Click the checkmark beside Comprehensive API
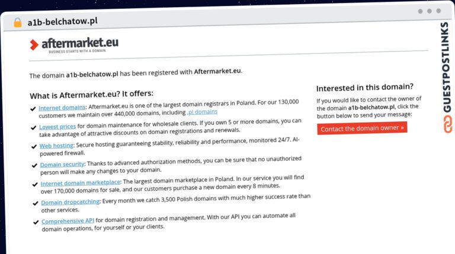Viewport: 455px width, 254px height. click(36, 223)
